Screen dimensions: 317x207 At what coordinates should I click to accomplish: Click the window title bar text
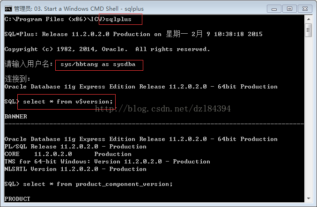click(x=79, y=9)
